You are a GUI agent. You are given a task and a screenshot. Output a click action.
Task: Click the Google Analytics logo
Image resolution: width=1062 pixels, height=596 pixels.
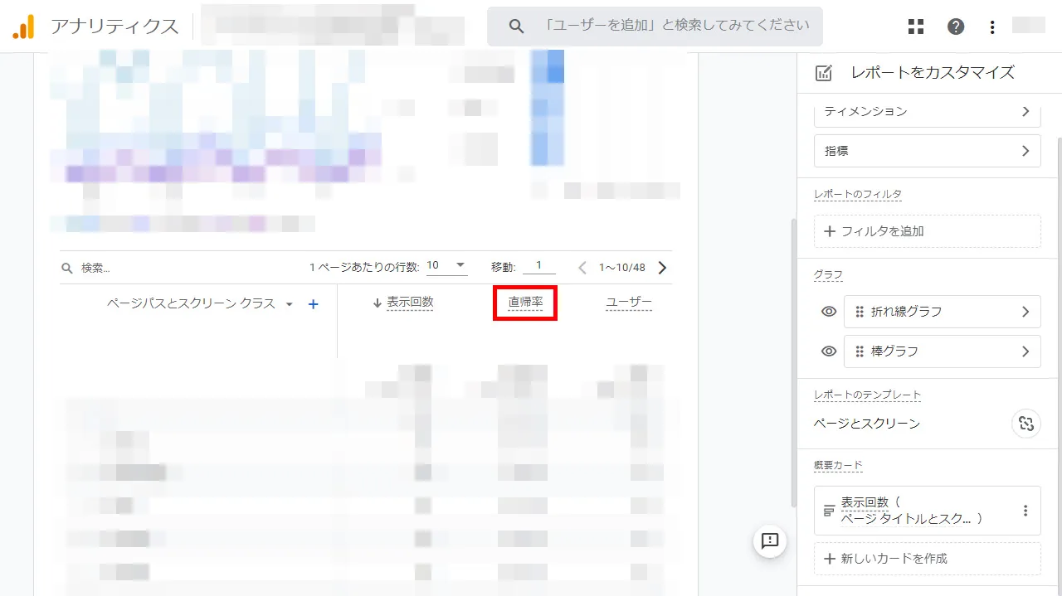23,27
